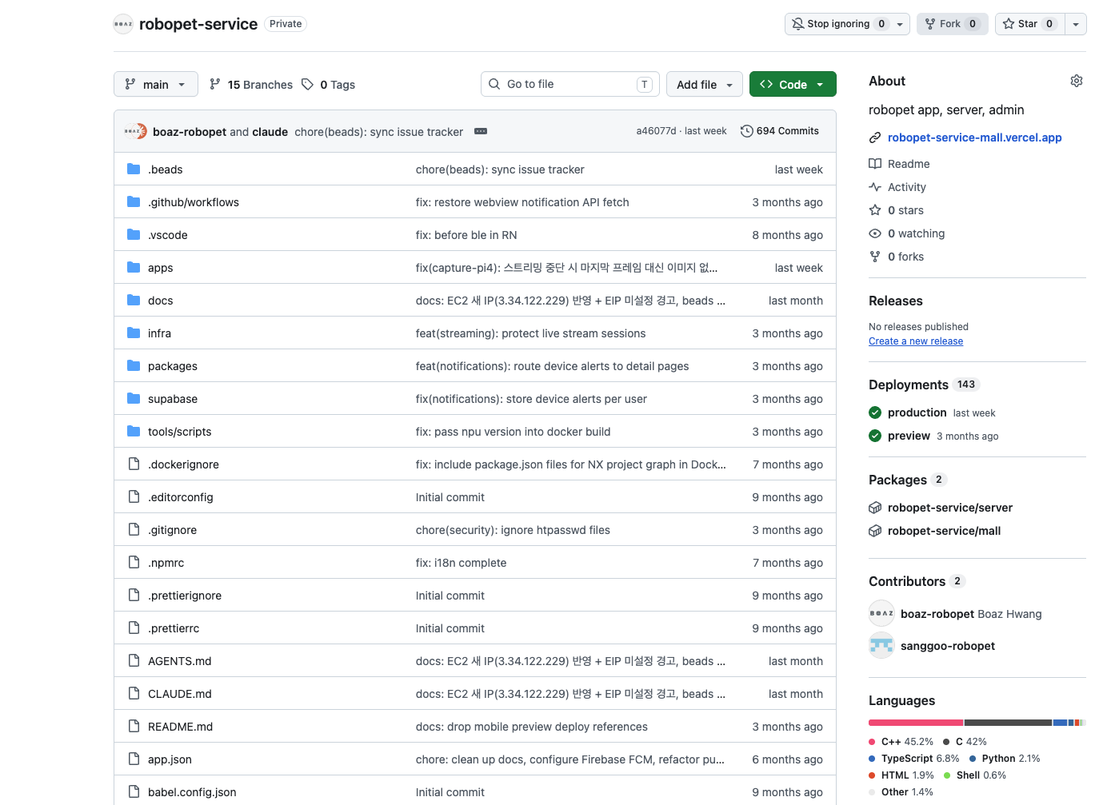
Task: Open the Add file dropdown
Action: tap(704, 84)
